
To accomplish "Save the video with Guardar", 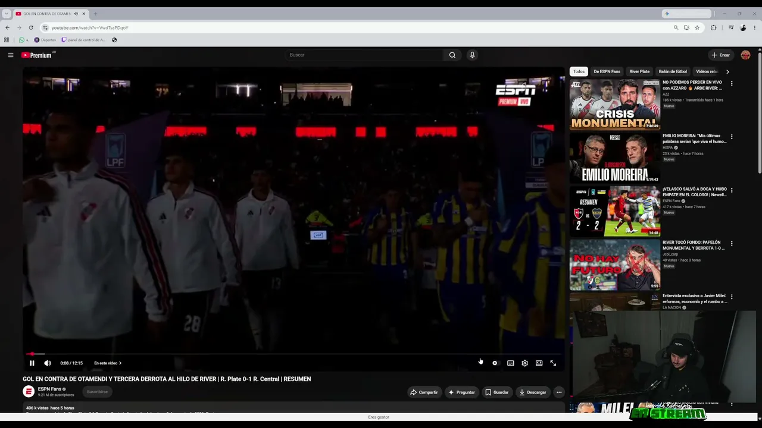I will (497, 392).
